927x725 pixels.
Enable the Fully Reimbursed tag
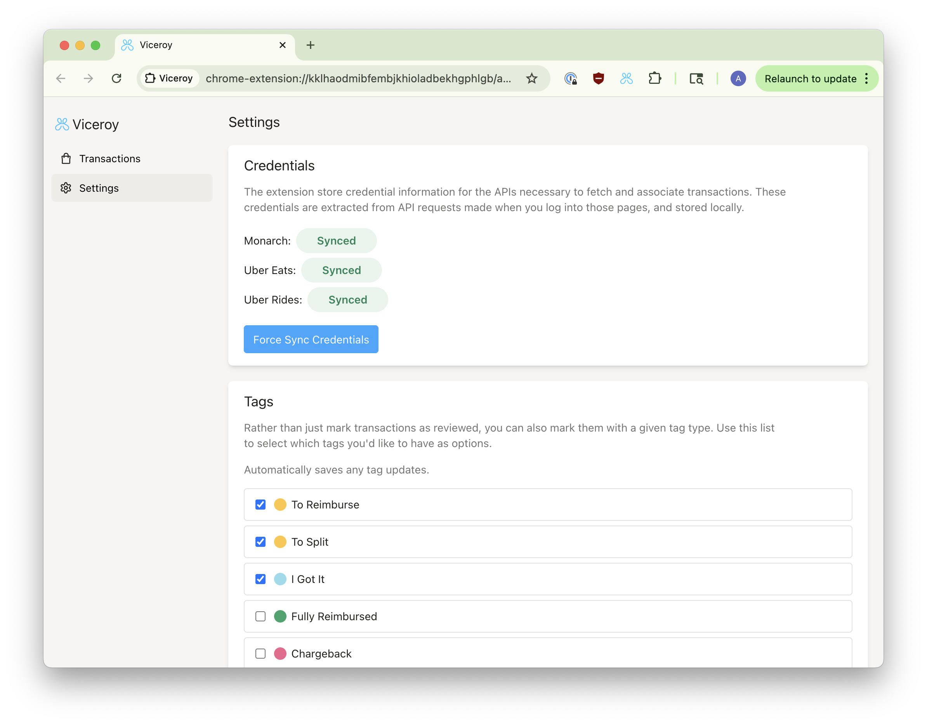point(260,616)
